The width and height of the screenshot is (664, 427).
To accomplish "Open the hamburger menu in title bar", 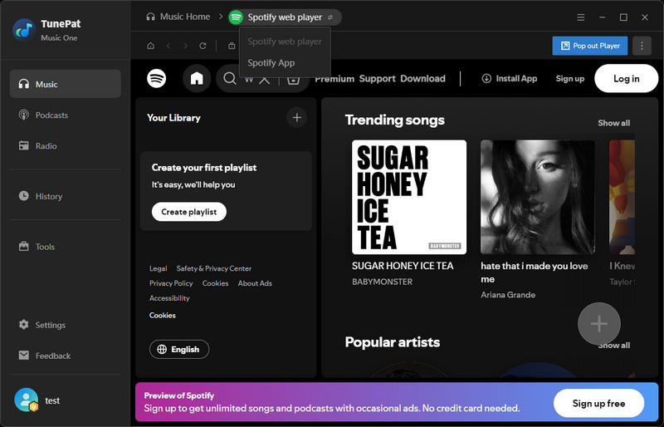I will pos(580,17).
